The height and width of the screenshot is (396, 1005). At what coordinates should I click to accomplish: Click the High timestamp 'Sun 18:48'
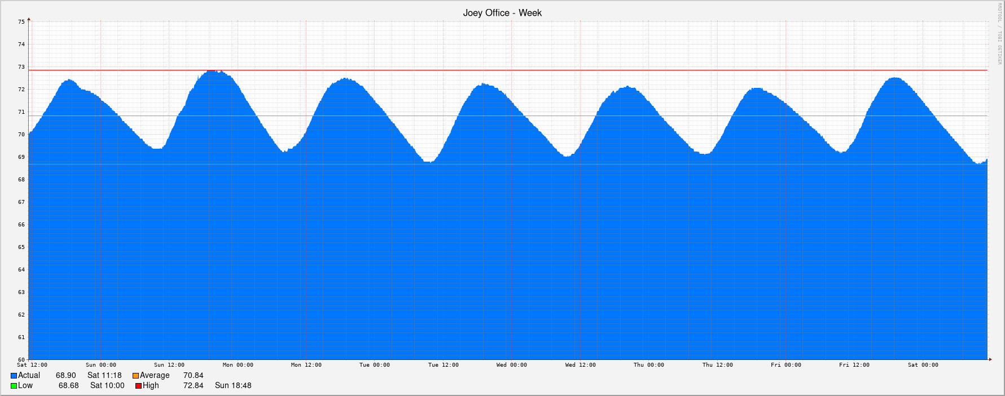233,386
